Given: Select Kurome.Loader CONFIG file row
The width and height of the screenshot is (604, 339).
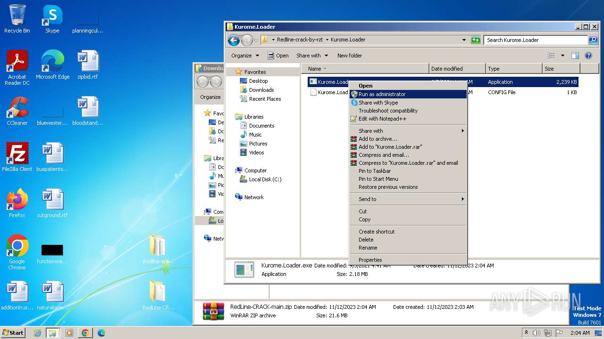Looking at the screenshot, I should coord(443,92).
